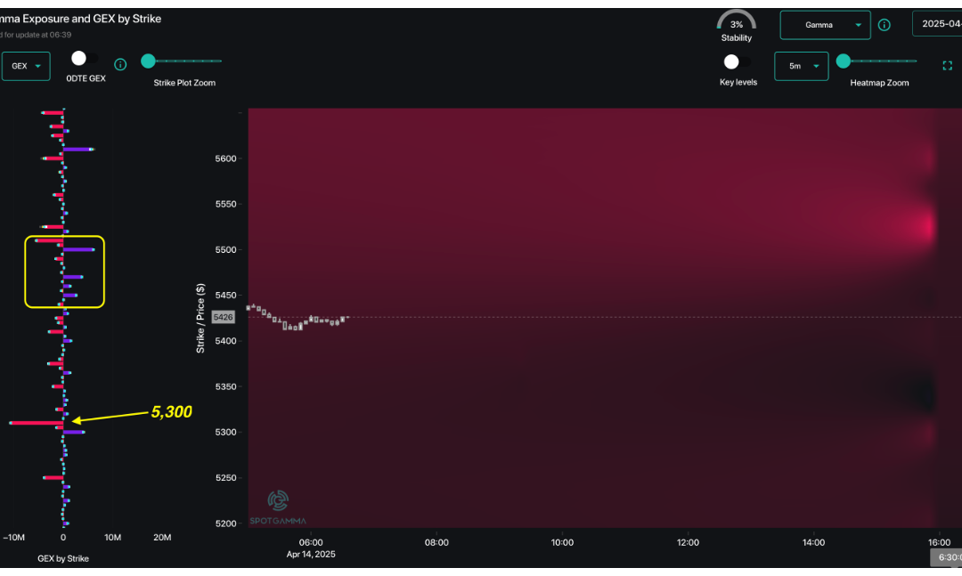Image resolution: width=962 pixels, height=576 pixels.
Task: Click the Apr 14, 2025 date label under the chart
Action: point(310,553)
